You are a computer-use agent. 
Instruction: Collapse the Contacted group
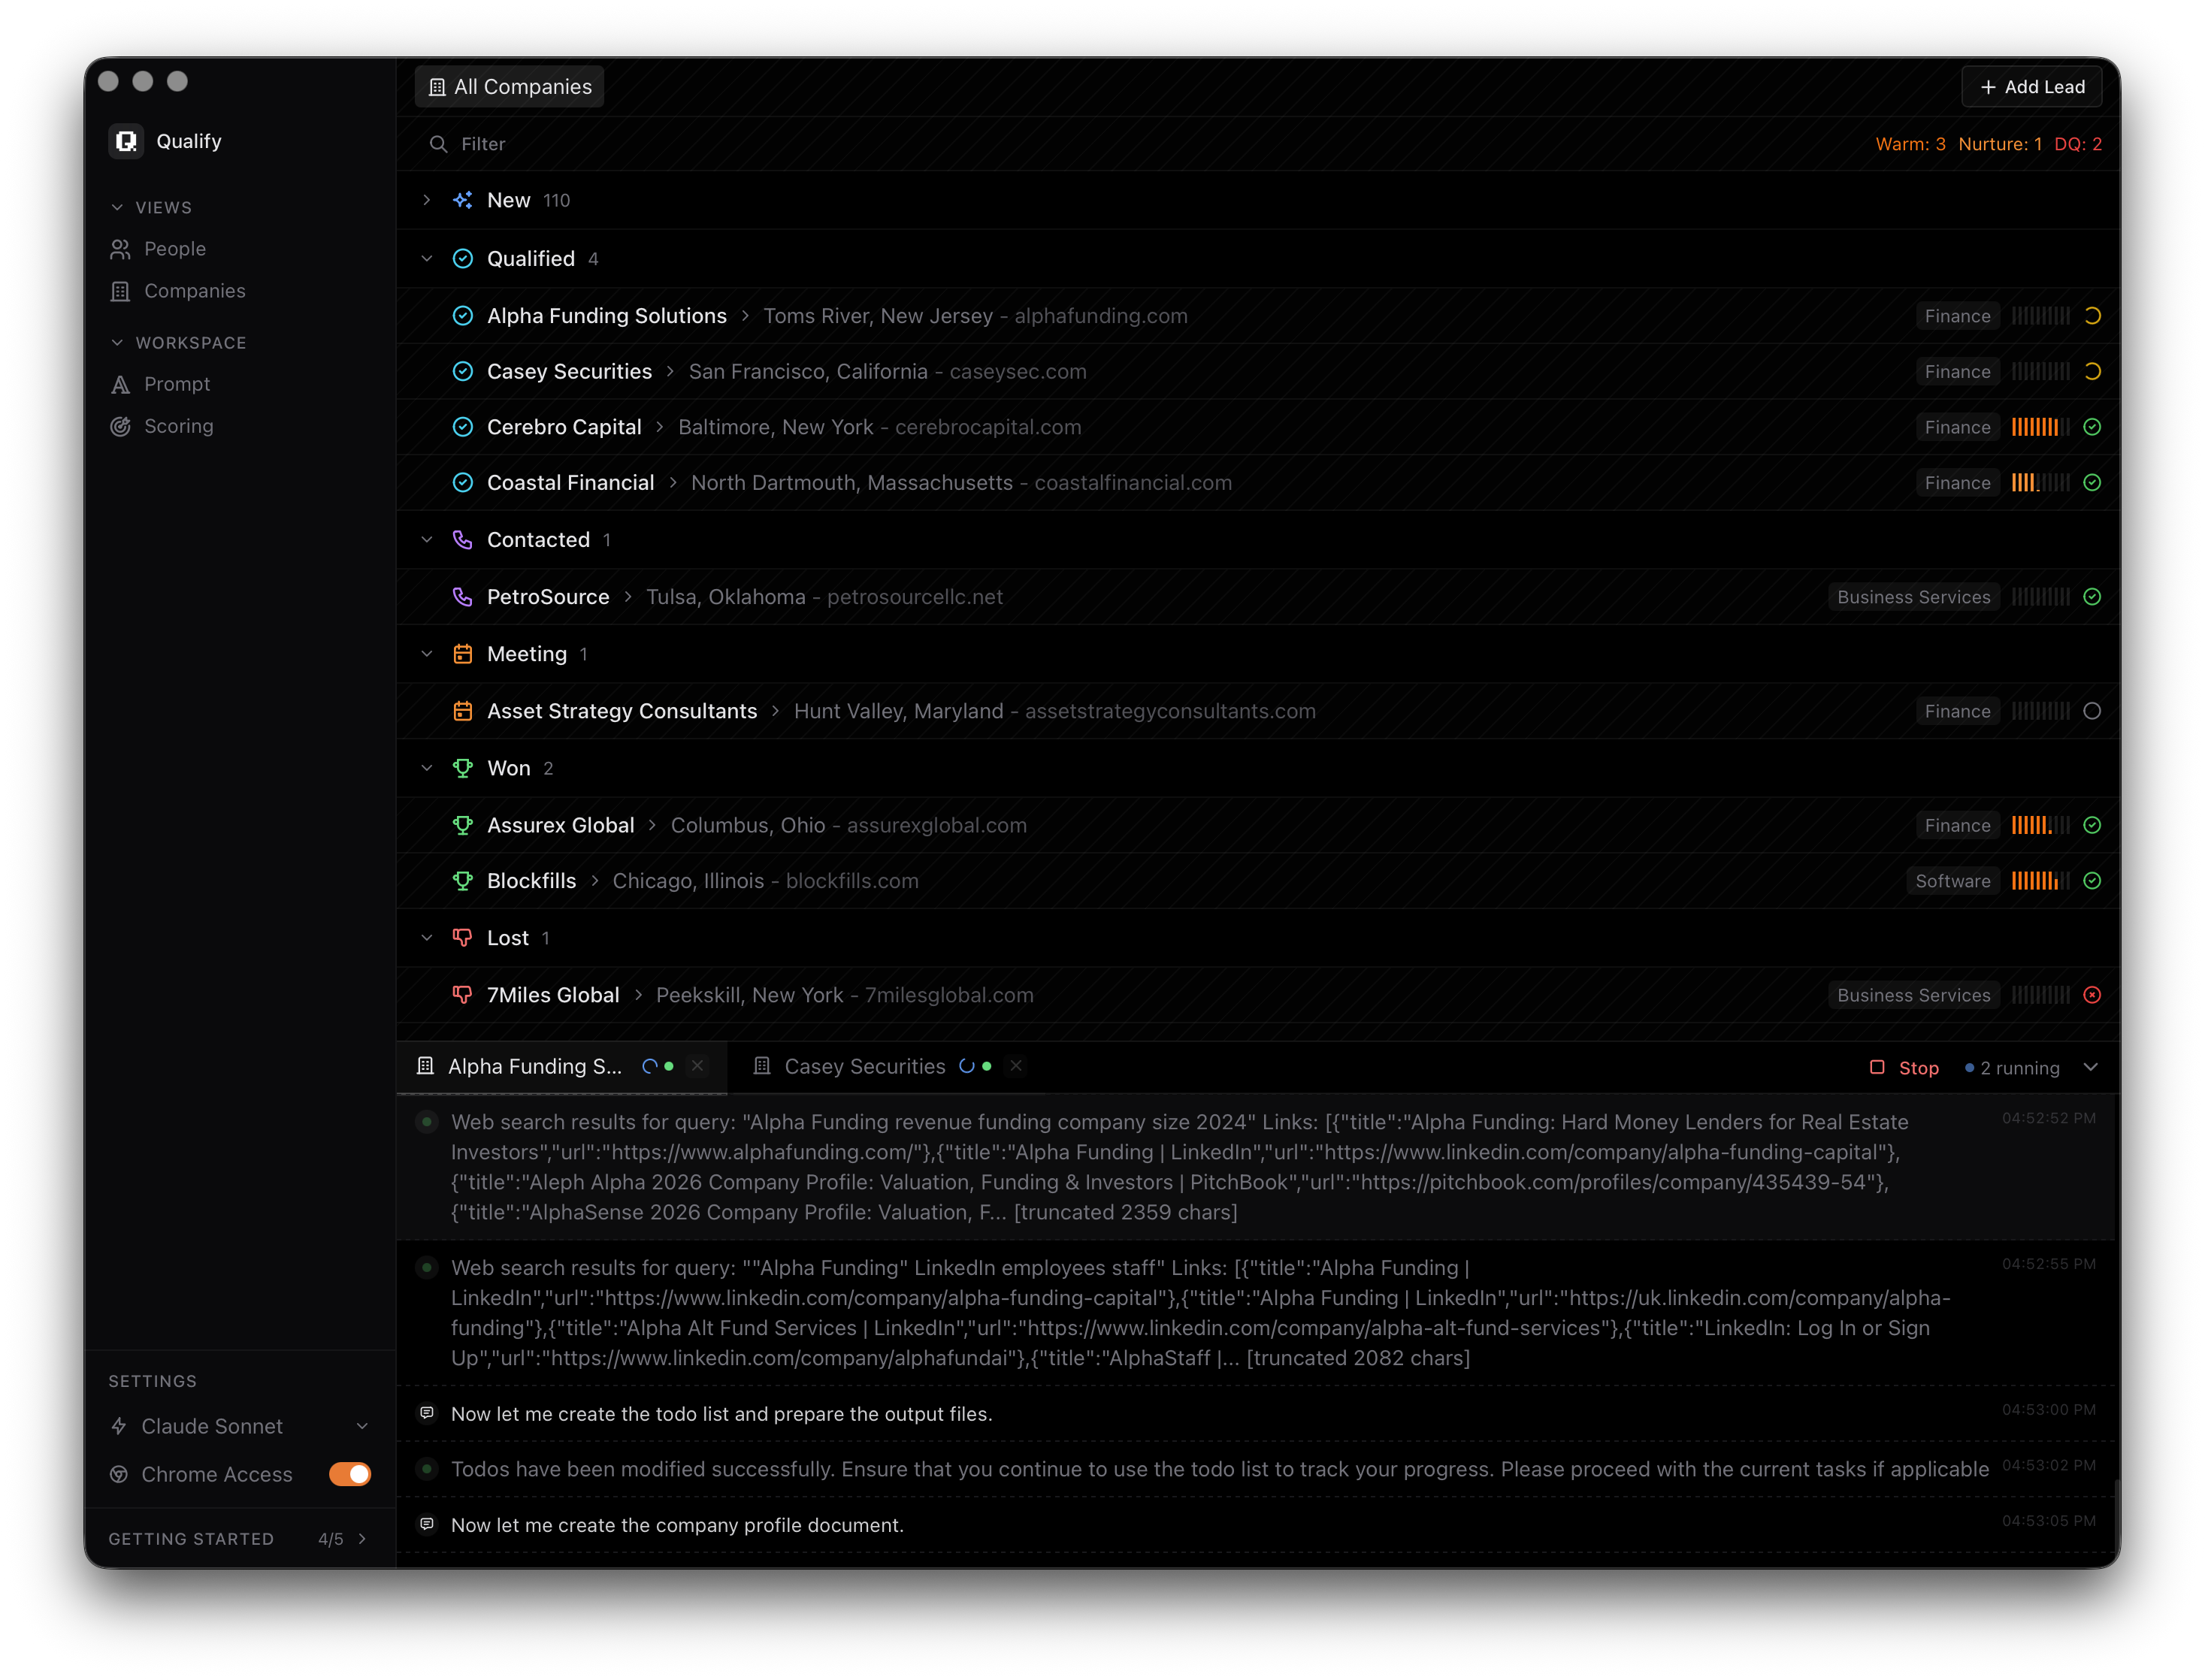427,540
